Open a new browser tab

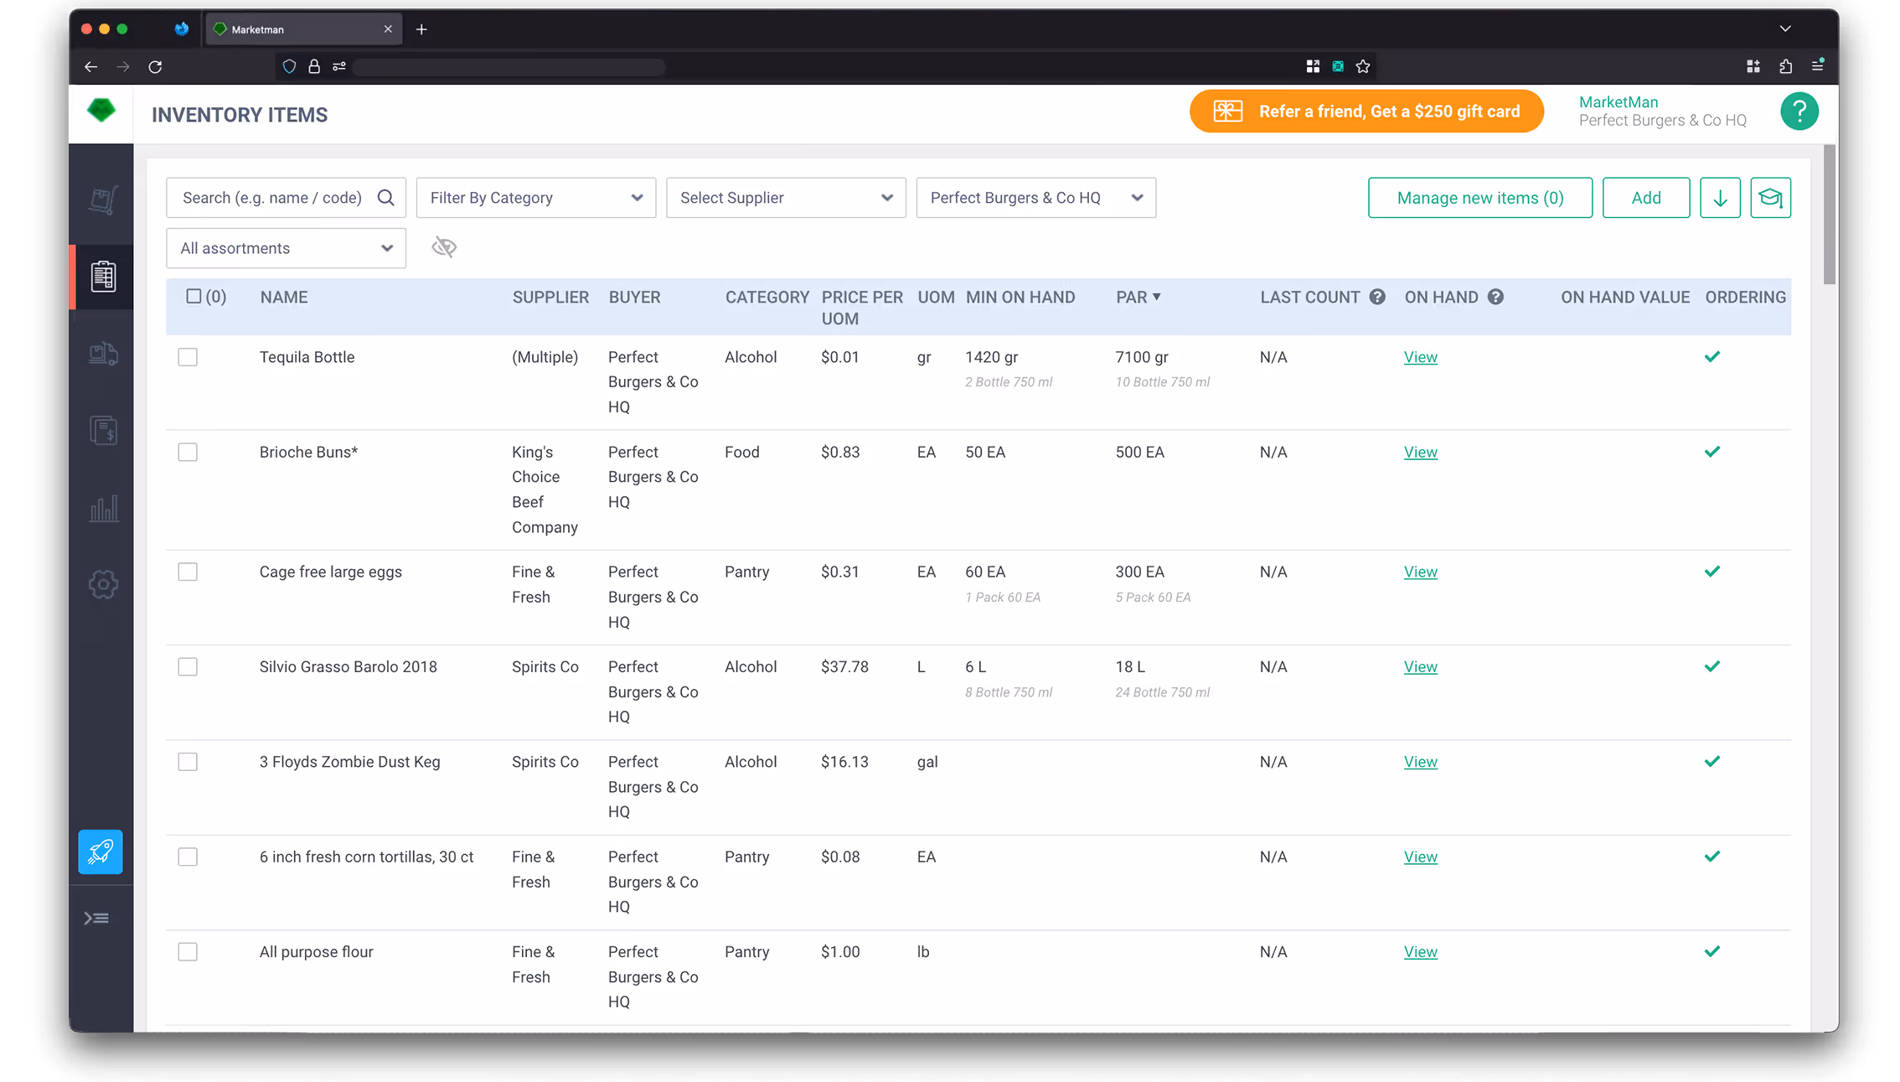421,29
